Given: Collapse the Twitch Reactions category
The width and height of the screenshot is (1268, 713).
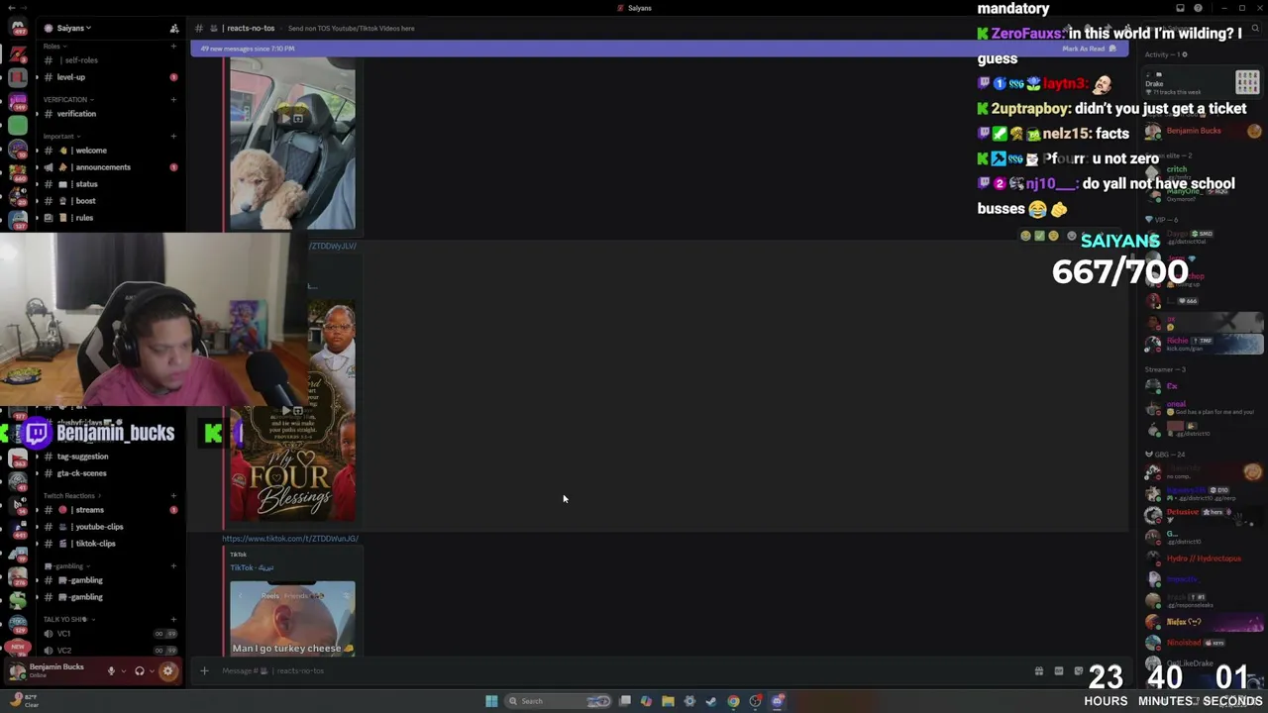Looking at the screenshot, I should tap(71, 495).
